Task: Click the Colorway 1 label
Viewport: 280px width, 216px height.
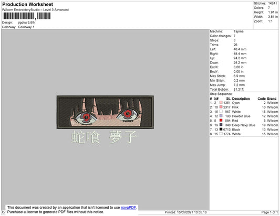Action: point(26,27)
